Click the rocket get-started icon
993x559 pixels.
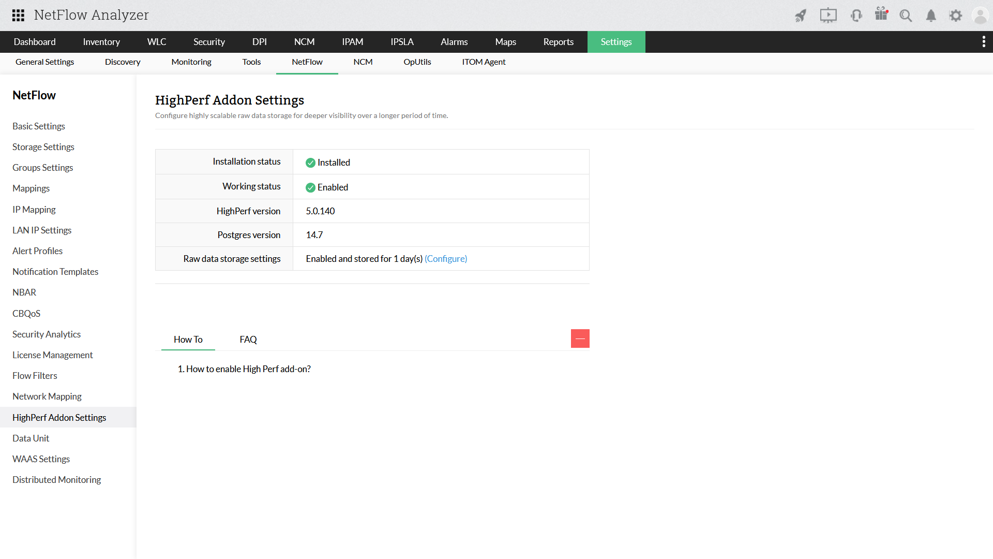pos(801,16)
